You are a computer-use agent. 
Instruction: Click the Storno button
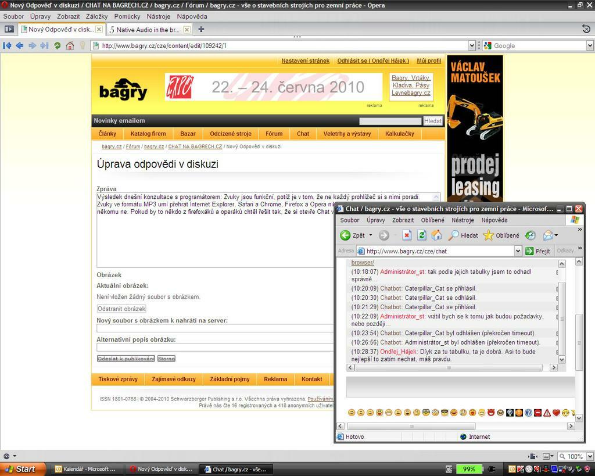(166, 359)
